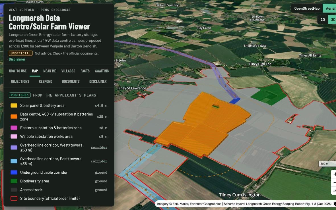Screen dimensions: 336x210
Task: Click the Disclaimer link under the description
Action: coord(17,59)
